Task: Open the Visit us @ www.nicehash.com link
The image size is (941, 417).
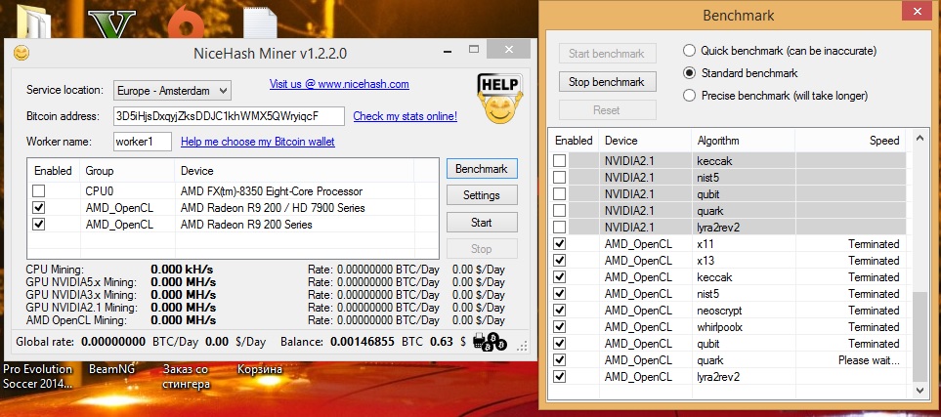Action: coord(339,84)
